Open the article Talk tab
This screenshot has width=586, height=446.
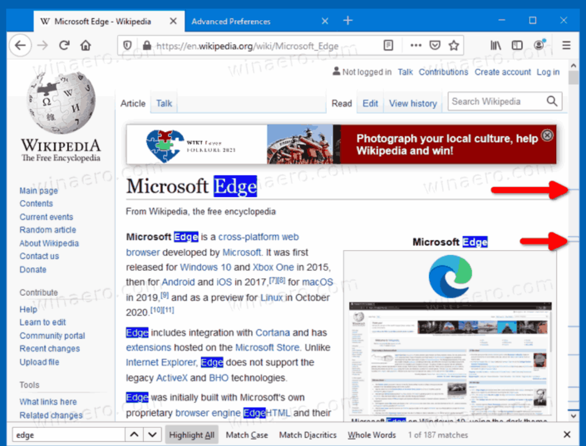[x=164, y=104]
